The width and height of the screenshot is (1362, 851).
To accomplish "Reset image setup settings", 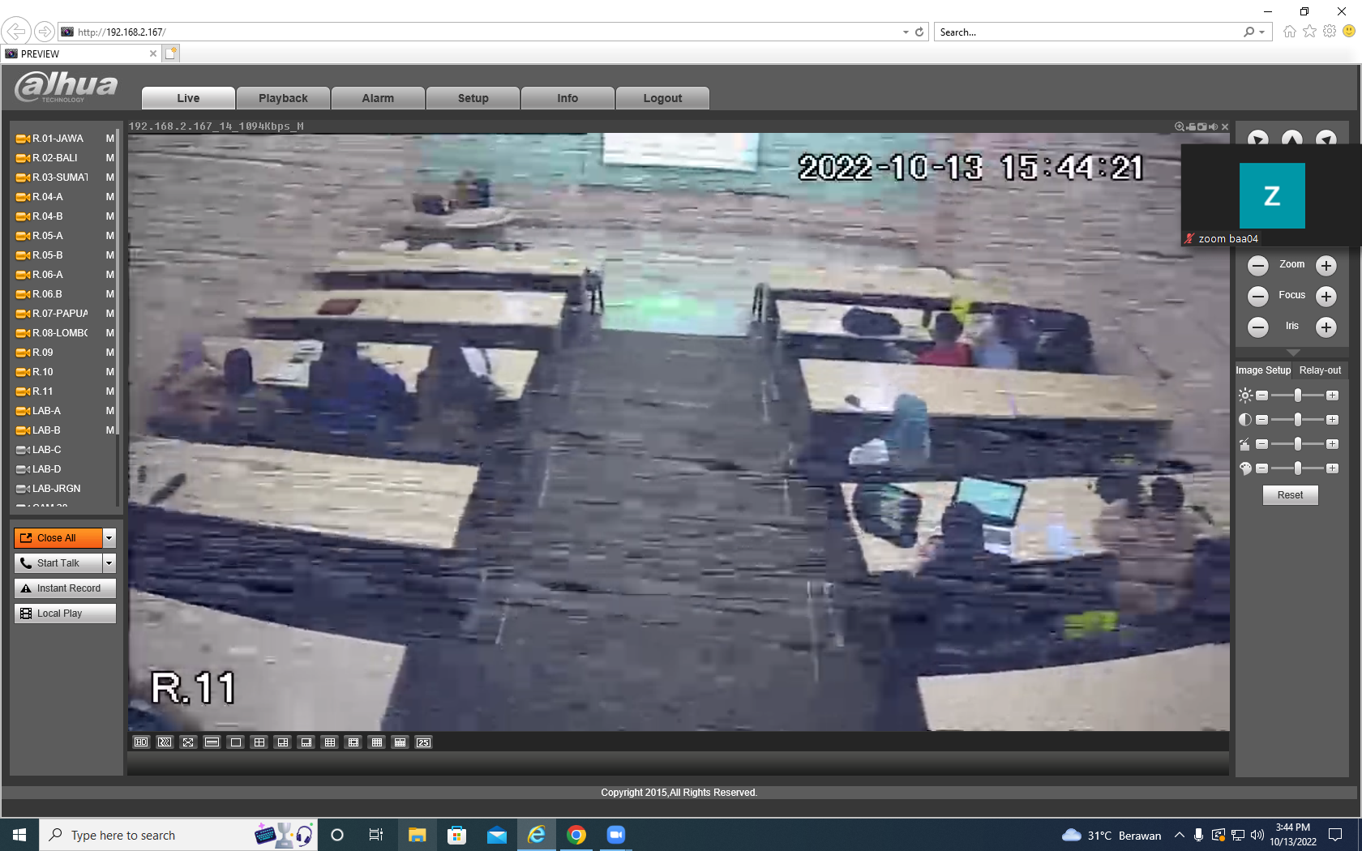I will tap(1291, 495).
